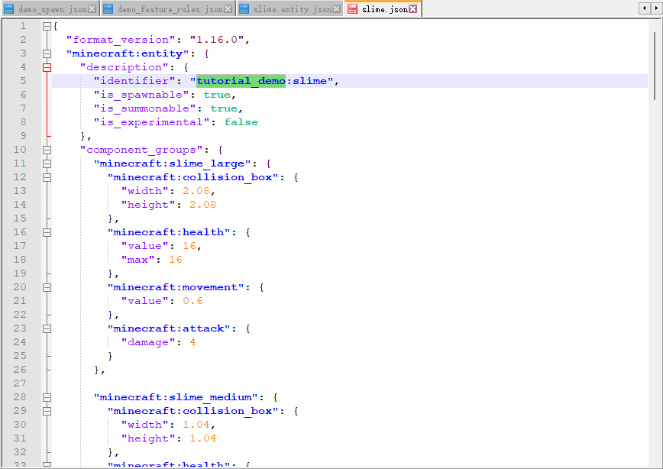Collapse the minecraft:slime_medium fold on line 28
The height and width of the screenshot is (469, 663).
(x=47, y=397)
